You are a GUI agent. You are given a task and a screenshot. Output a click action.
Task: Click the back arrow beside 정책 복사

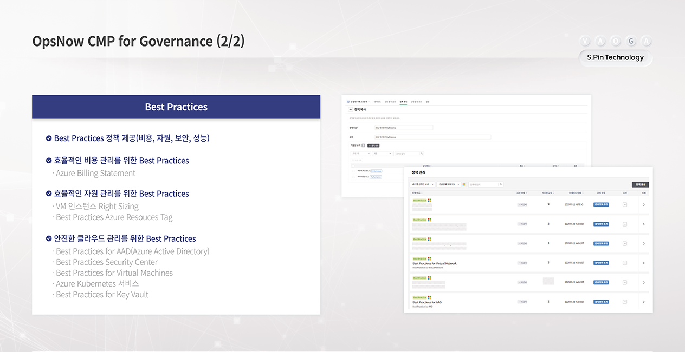[351, 109]
